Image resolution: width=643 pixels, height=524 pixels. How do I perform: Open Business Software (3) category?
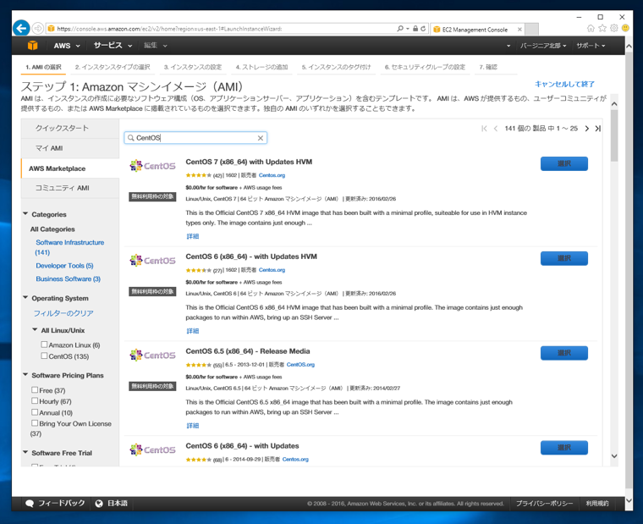(x=68, y=279)
